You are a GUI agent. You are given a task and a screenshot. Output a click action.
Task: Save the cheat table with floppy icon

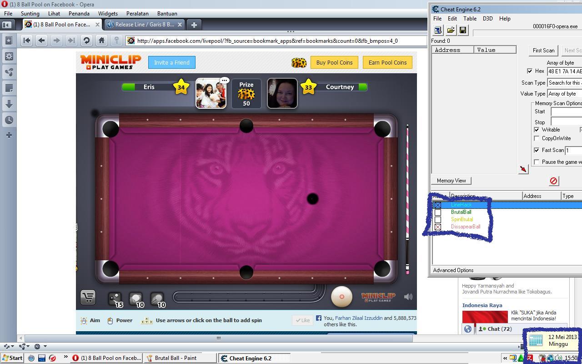click(463, 30)
